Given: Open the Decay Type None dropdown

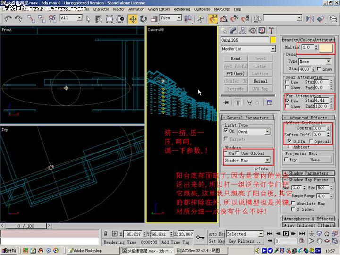Looking at the screenshot, I should click(315, 61).
